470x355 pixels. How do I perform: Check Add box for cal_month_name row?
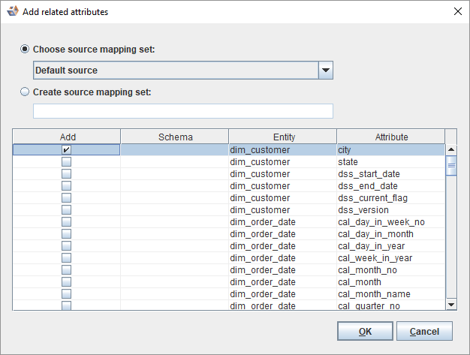pyautogui.click(x=66, y=294)
